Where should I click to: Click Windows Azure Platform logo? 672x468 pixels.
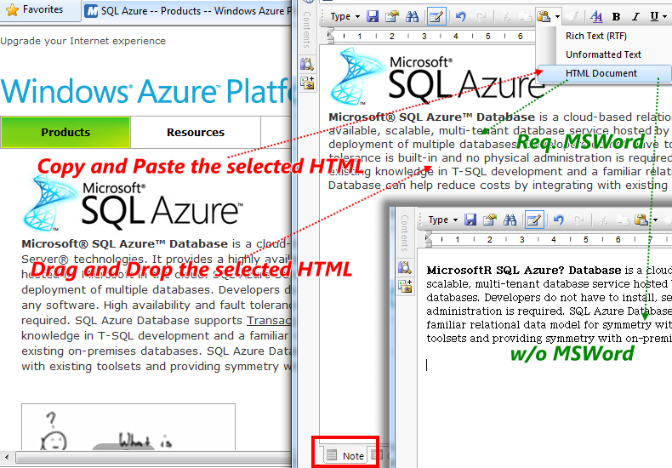[x=145, y=91]
